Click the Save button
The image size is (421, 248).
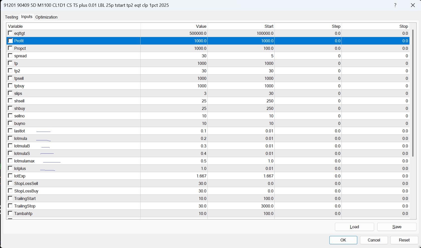click(x=397, y=227)
